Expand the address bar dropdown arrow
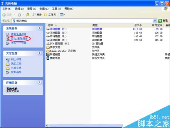 click(155, 21)
